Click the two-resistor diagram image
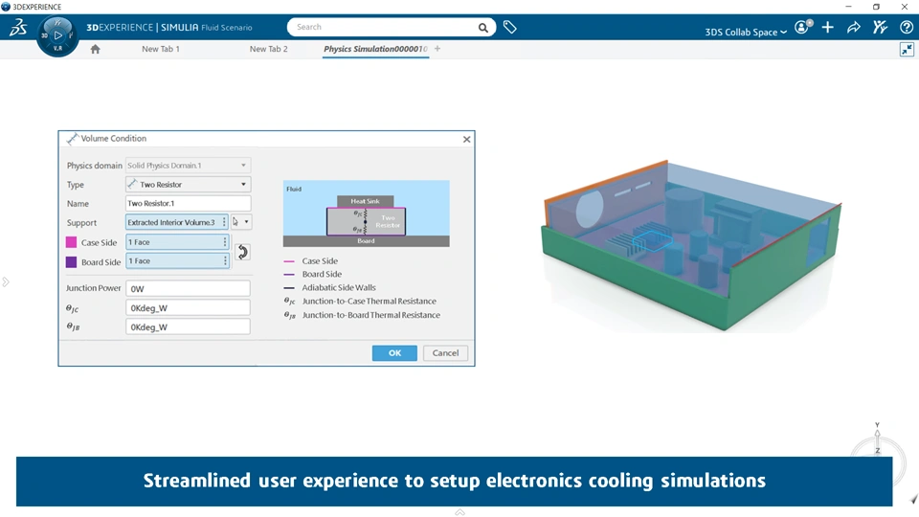 pos(367,214)
